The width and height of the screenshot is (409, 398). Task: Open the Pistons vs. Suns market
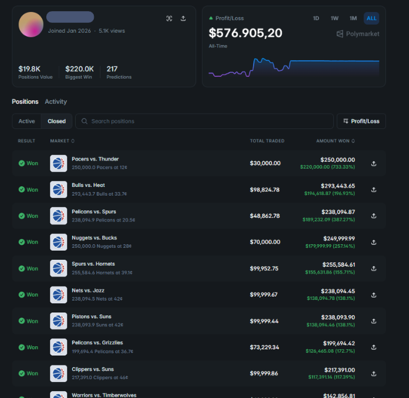click(91, 317)
